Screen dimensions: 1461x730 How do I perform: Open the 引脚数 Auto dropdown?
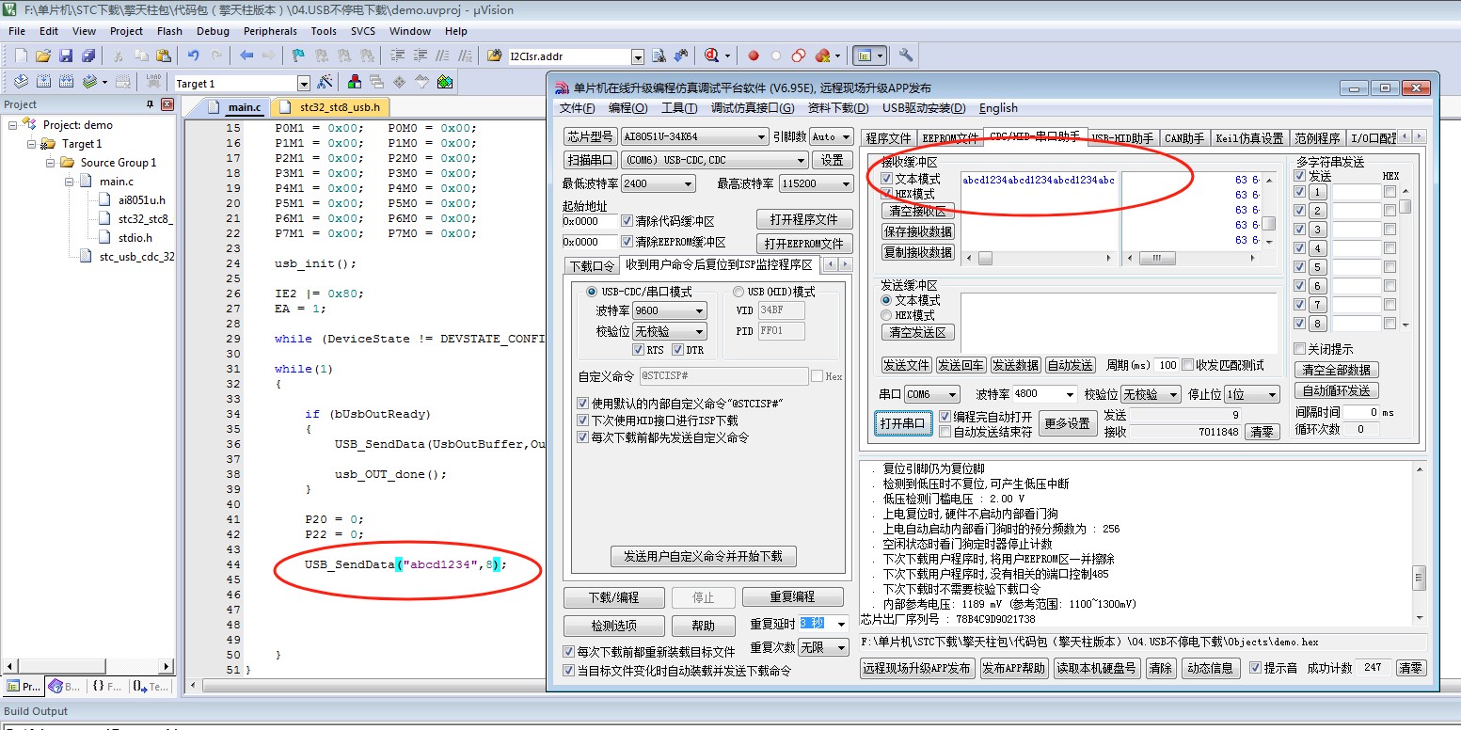click(832, 136)
